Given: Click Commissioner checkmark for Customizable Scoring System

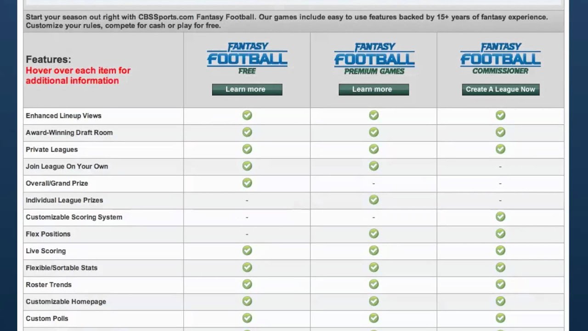Looking at the screenshot, I should pyautogui.click(x=500, y=217).
